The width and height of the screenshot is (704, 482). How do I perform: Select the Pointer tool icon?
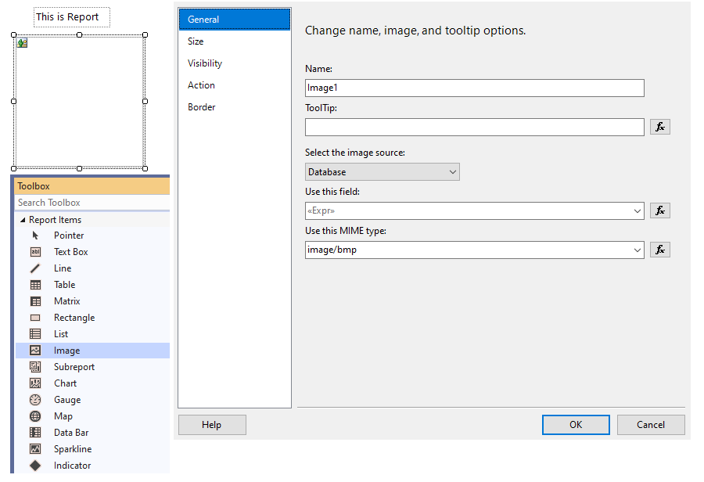click(35, 236)
